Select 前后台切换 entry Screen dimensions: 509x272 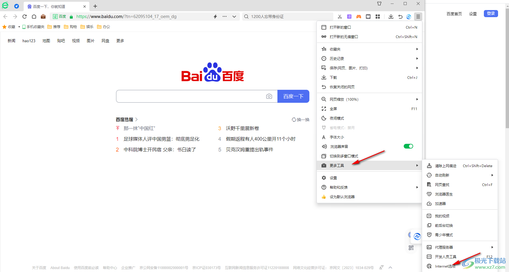[x=460, y=225]
